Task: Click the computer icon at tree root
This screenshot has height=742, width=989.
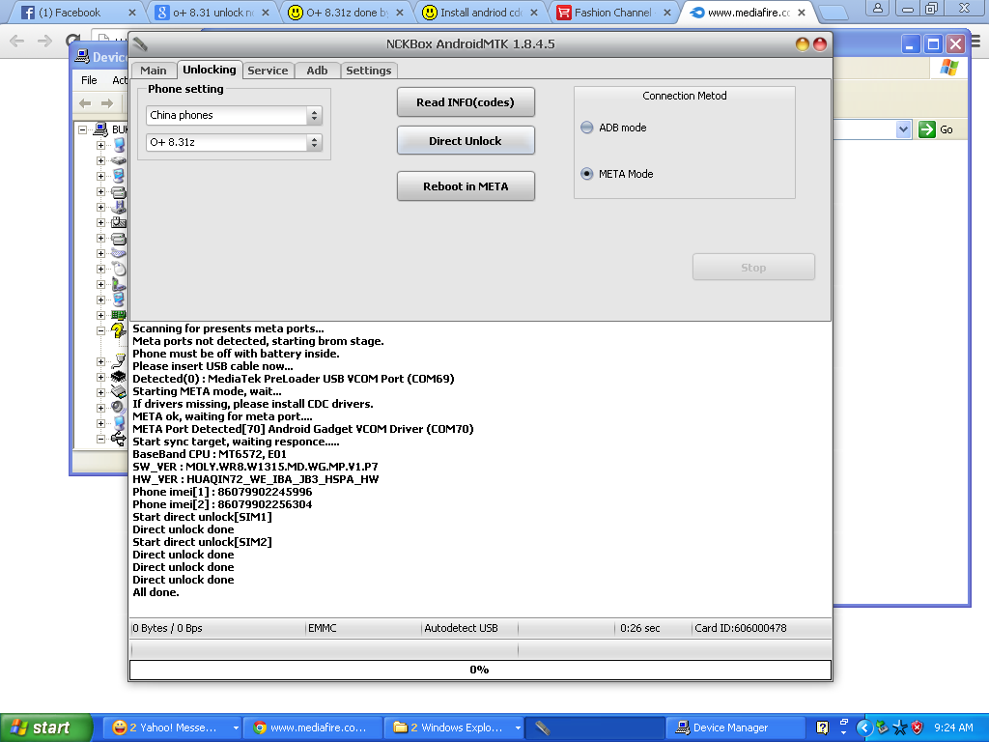Action: [x=99, y=129]
